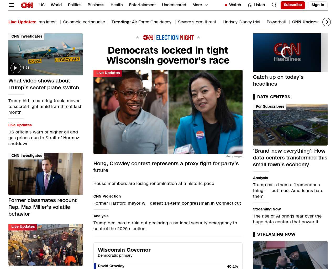Open 'Brand-new everything' data centers story
Image resolution: width=336 pixels, height=269 pixels.
[290, 158]
